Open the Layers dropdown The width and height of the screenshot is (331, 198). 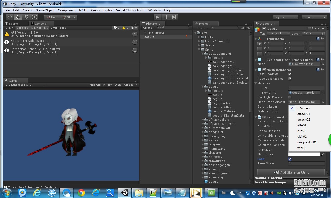(x=285, y=17)
